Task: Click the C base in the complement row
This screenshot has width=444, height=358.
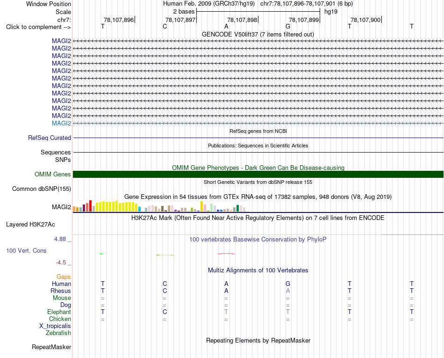Action: 165,26
